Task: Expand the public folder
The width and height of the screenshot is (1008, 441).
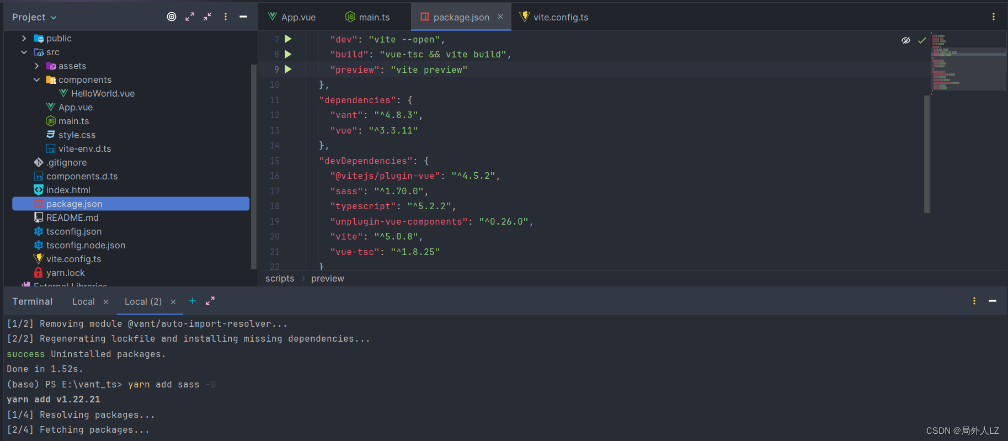Action: click(x=24, y=38)
